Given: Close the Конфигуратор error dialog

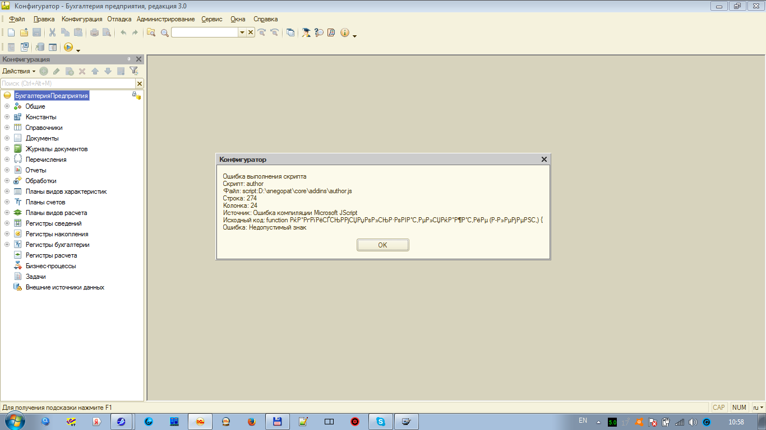Looking at the screenshot, I should coord(544,160).
